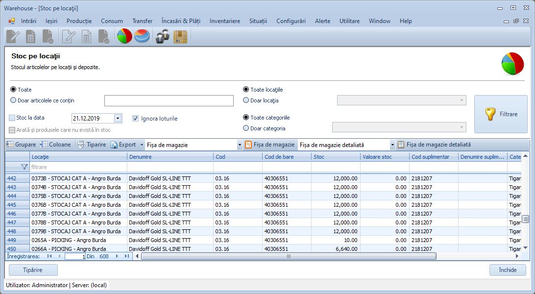Click the grid filter funnel icon
The image size is (535, 294).
24,167
